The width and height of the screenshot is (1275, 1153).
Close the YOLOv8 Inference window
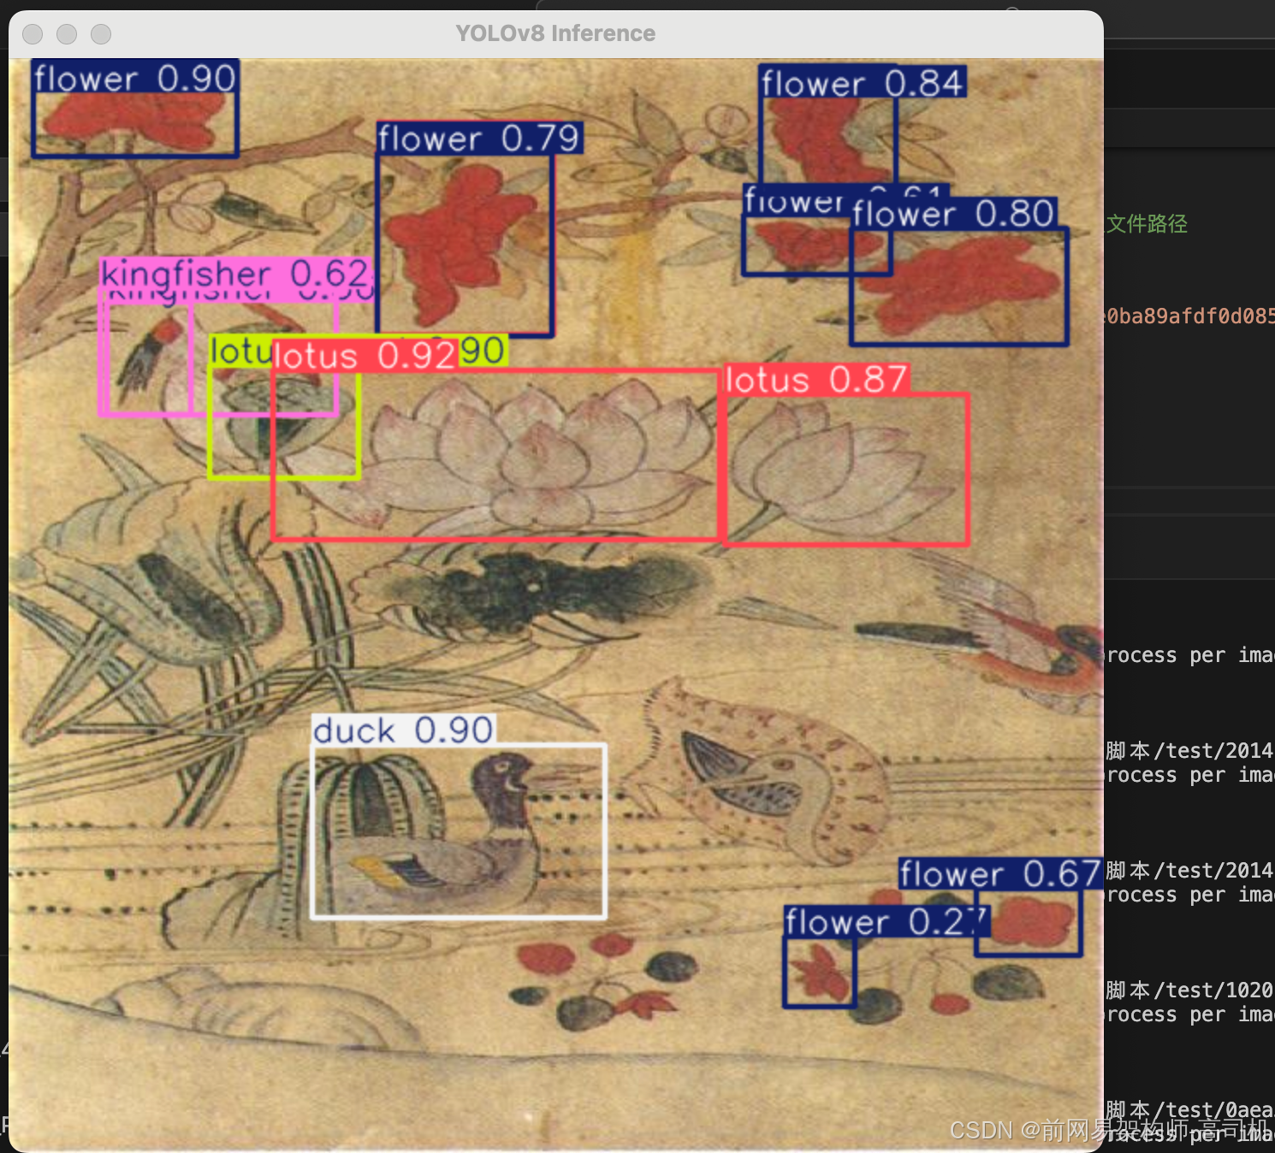coord(33,34)
